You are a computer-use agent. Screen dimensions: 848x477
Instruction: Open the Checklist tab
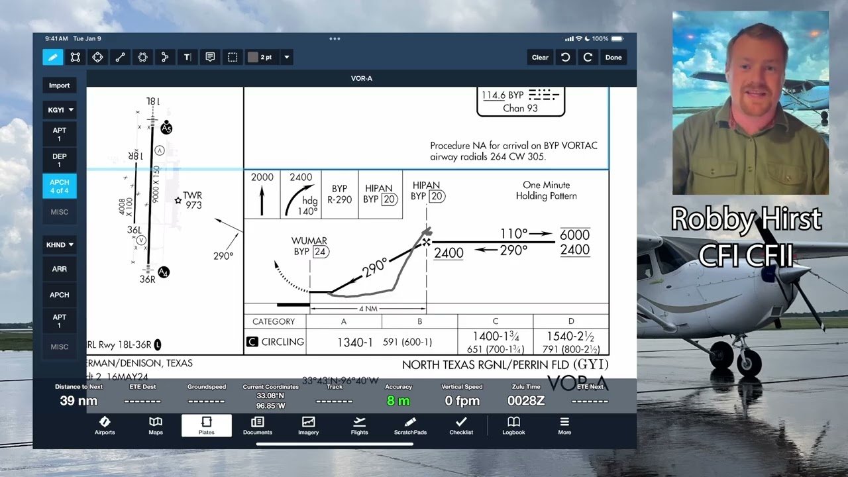461,425
